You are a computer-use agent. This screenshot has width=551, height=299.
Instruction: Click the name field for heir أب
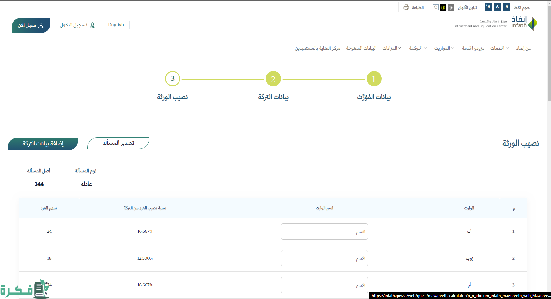coord(324,232)
